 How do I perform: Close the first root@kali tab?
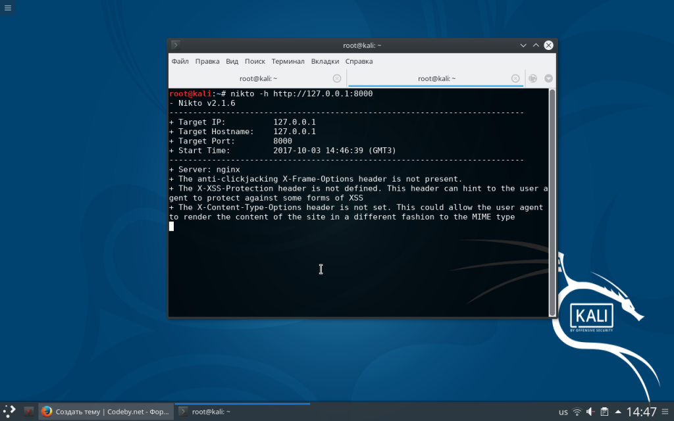(x=337, y=78)
